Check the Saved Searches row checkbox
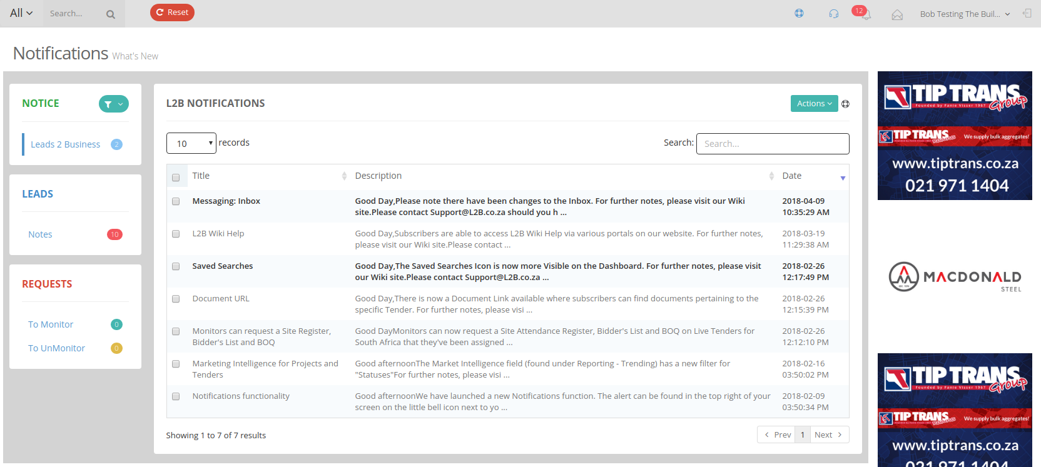The width and height of the screenshot is (1041, 467). tap(176, 266)
